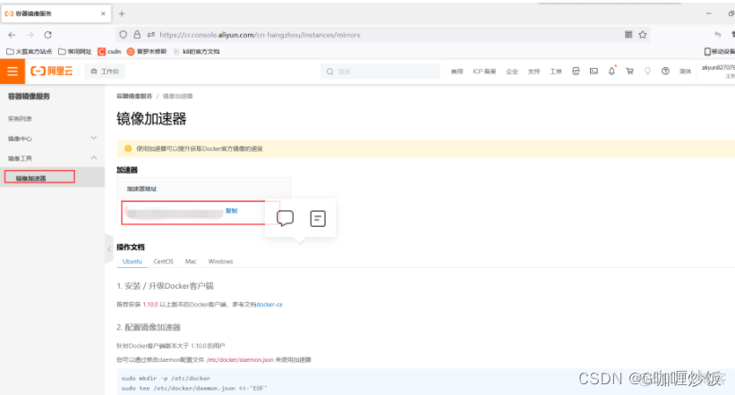735x395 pixels.
Task: Open the csdn bookmark
Action: [x=109, y=52]
